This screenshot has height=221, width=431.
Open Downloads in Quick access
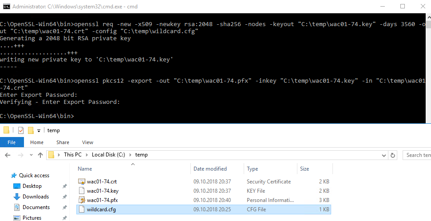pos(36,197)
